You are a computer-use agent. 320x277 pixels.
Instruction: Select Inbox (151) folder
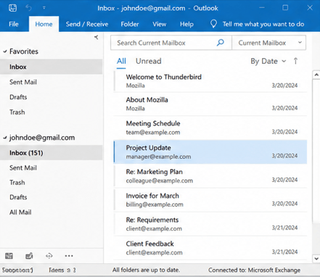point(51,153)
